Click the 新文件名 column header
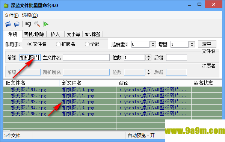This screenshot has width=225, height=142. pos(88,83)
